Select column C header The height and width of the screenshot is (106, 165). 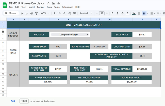click(39, 19)
